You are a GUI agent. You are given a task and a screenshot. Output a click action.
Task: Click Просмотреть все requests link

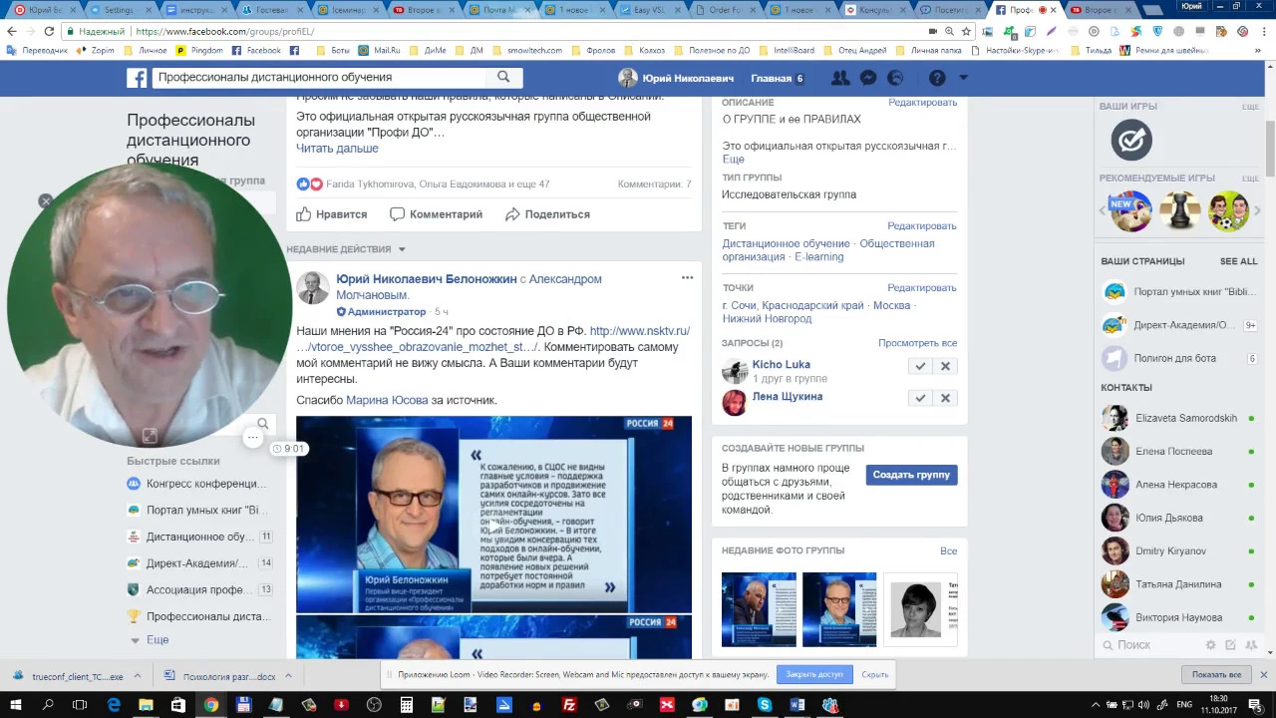click(x=917, y=343)
